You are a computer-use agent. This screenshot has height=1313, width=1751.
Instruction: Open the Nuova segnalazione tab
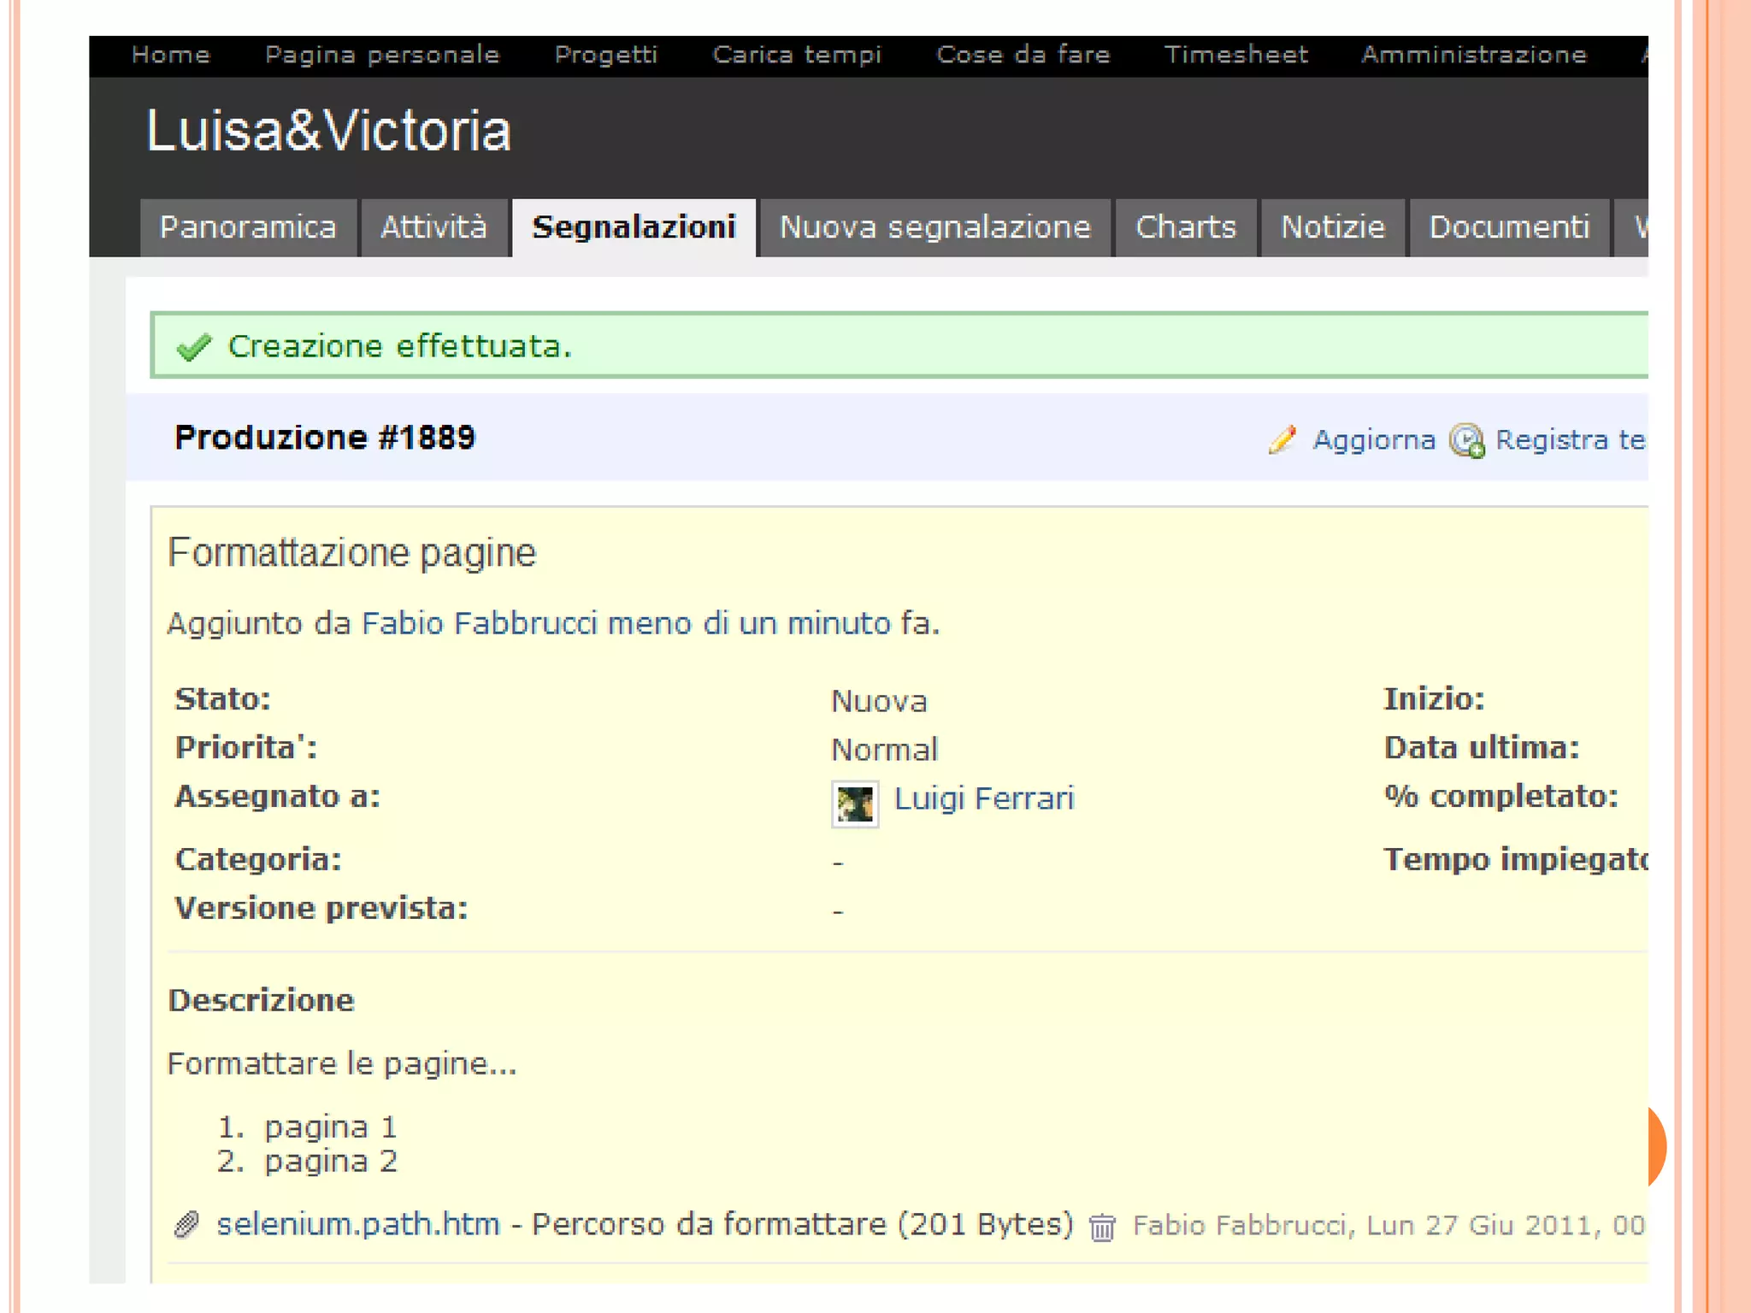click(x=934, y=227)
